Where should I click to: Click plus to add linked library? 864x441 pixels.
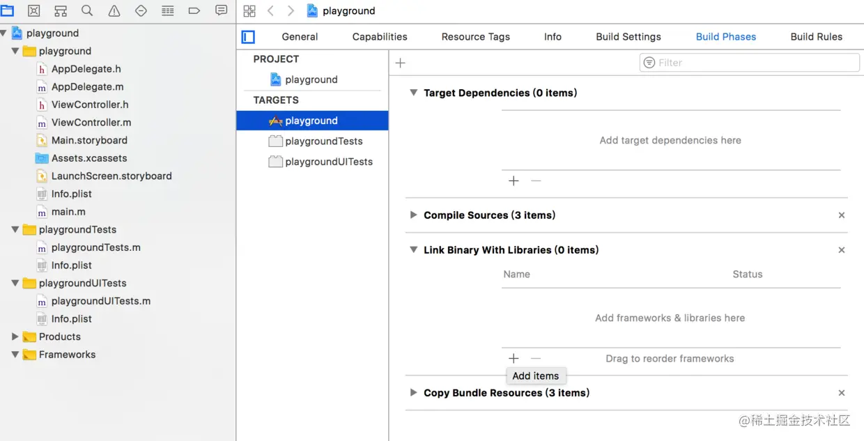point(514,358)
